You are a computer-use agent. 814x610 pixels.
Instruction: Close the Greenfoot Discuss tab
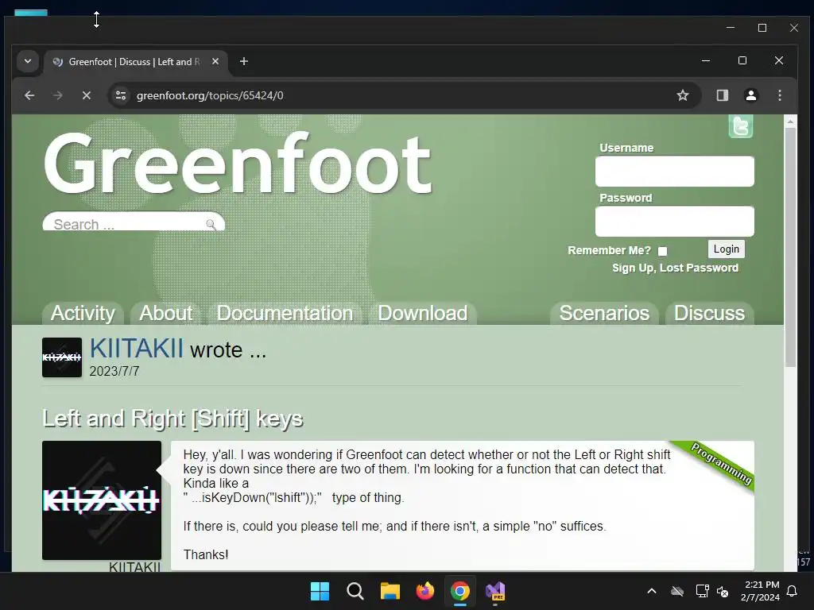(215, 62)
